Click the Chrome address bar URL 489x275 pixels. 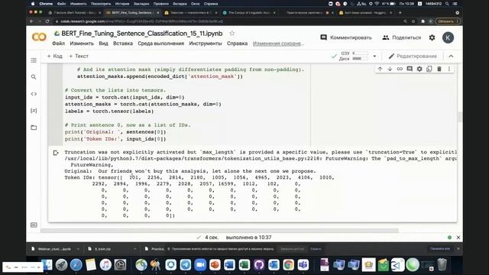point(142,21)
